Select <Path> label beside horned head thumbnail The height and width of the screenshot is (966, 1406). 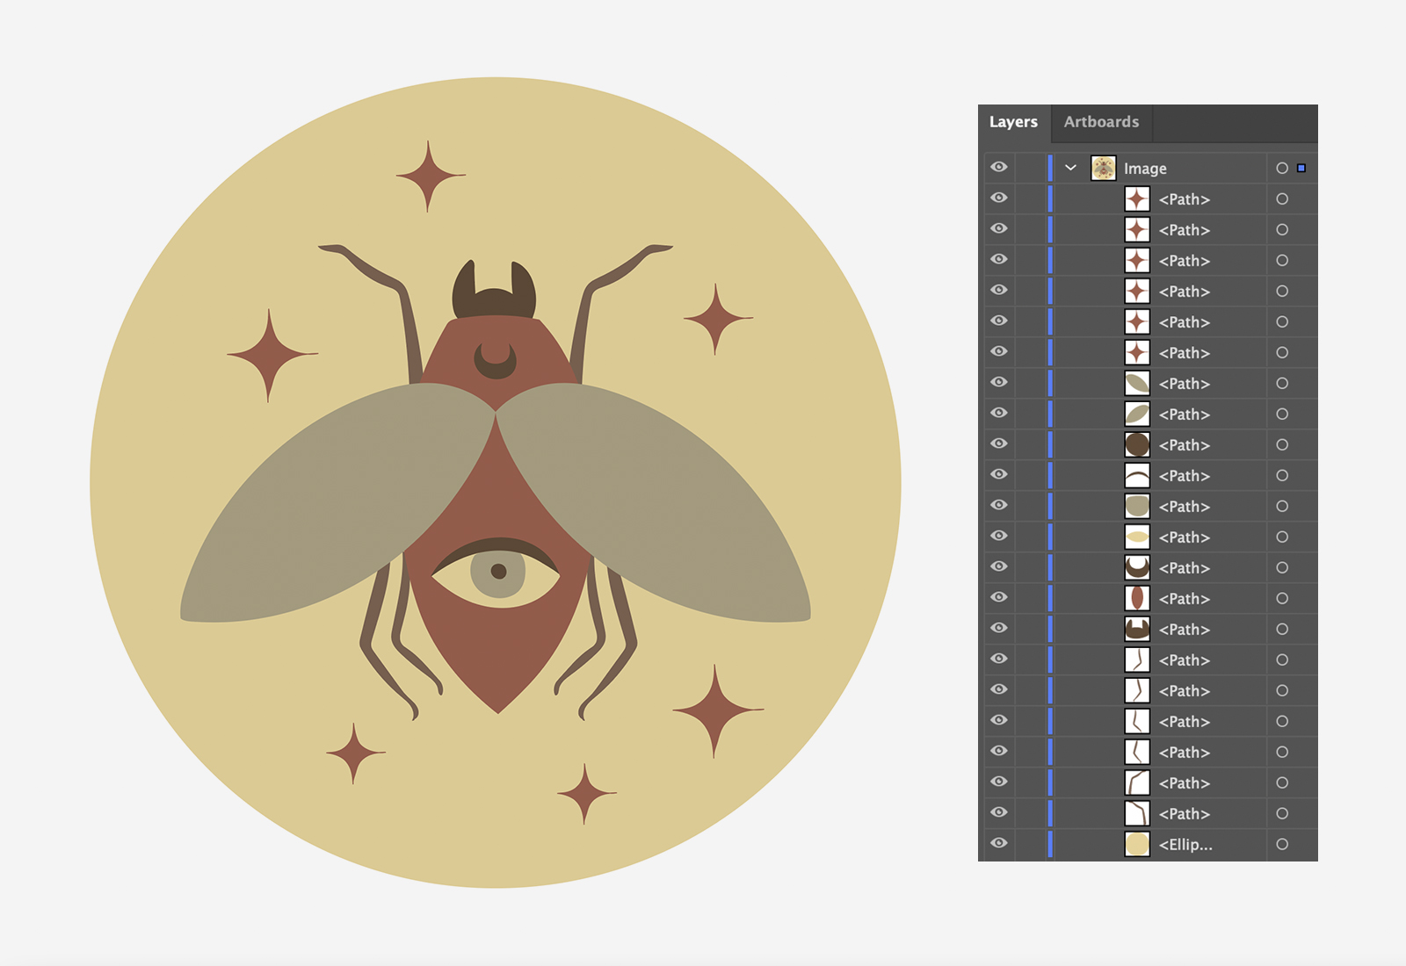click(1185, 630)
